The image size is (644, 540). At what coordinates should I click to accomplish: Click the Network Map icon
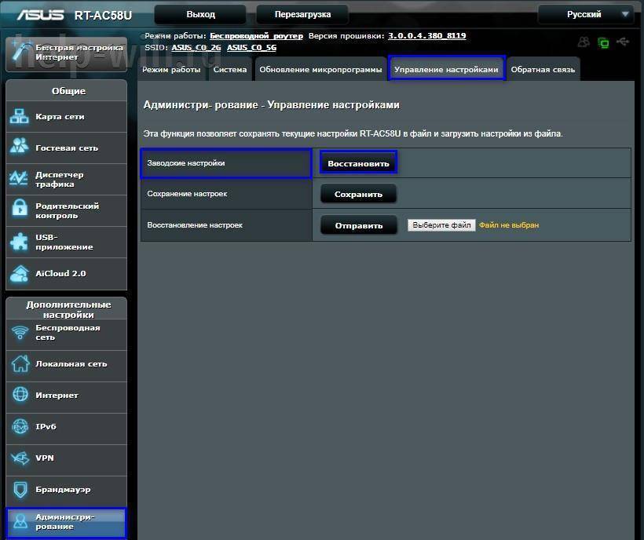(20, 116)
